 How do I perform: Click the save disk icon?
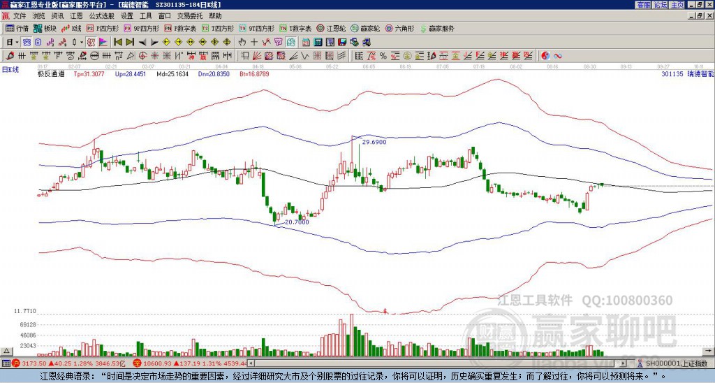point(342,42)
